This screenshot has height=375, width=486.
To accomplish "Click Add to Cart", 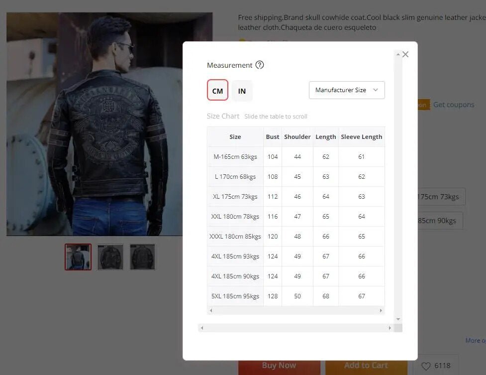I will coord(366,365).
